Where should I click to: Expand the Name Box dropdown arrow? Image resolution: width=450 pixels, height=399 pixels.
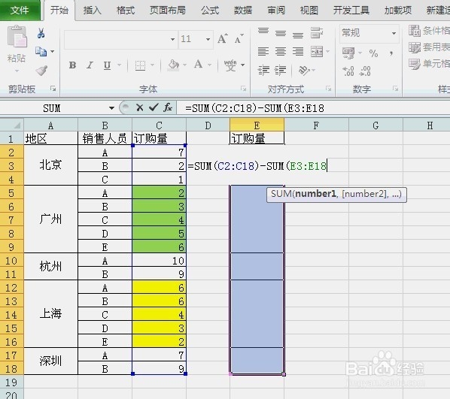(111, 108)
